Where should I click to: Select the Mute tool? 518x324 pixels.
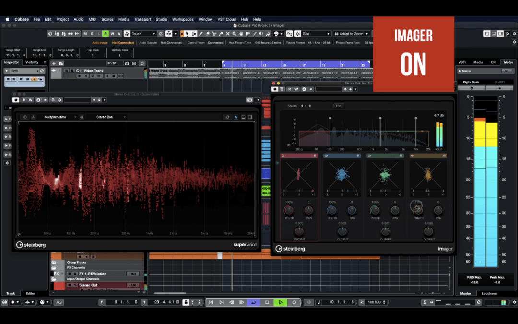pos(228,34)
